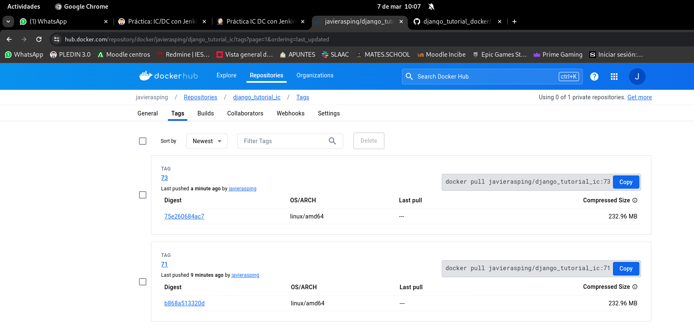The image size is (694, 331).
Task: Open digest b868a513320d
Action: point(184,303)
